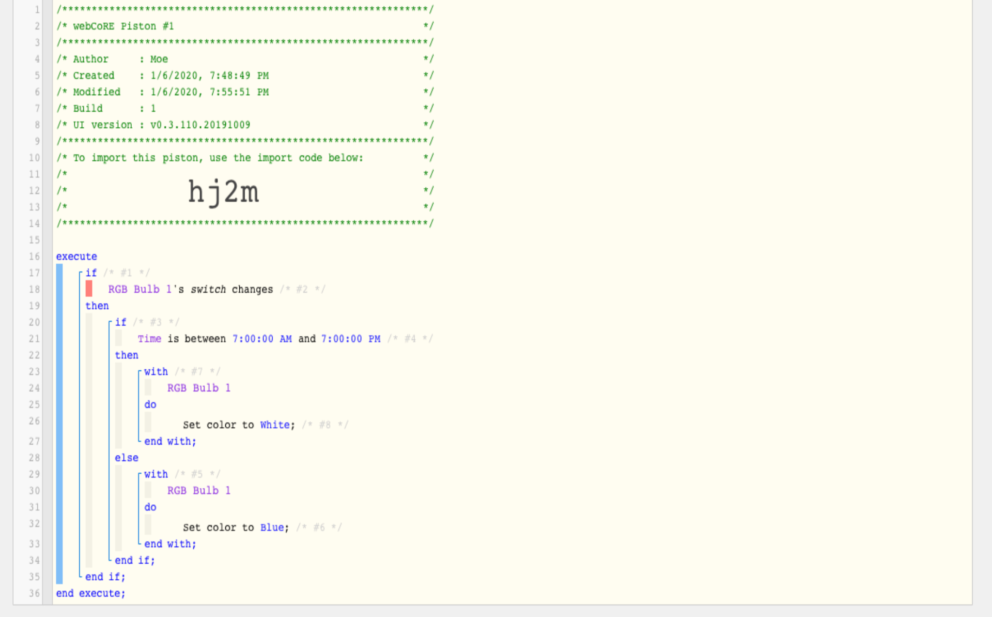Open the Set color to Blue action
The image size is (992, 617).
pyautogui.click(x=236, y=527)
